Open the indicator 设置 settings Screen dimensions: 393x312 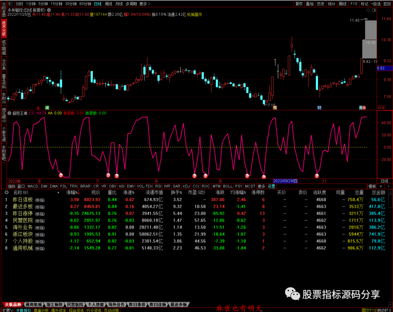click(271, 186)
